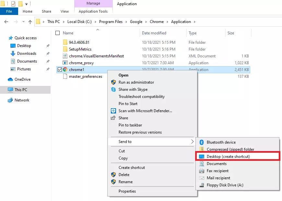The height and width of the screenshot is (201, 282).
Task: Click the chrome.VisualElementsManifest XML file icon
Action: pyautogui.click(x=65, y=56)
